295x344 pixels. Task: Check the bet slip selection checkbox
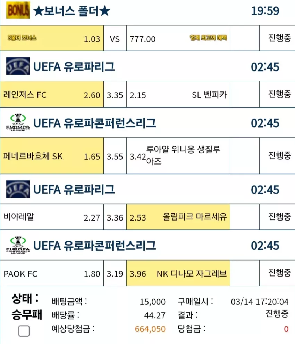[x=24, y=331]
